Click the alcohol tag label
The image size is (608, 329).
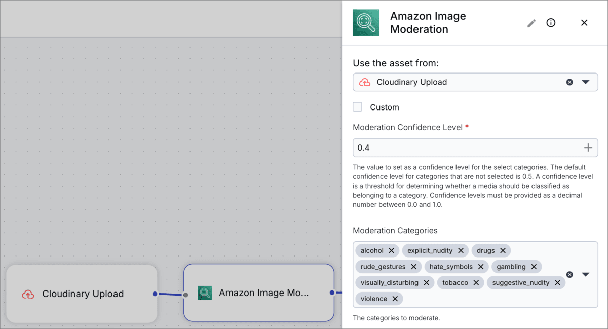tap(372, 250)
